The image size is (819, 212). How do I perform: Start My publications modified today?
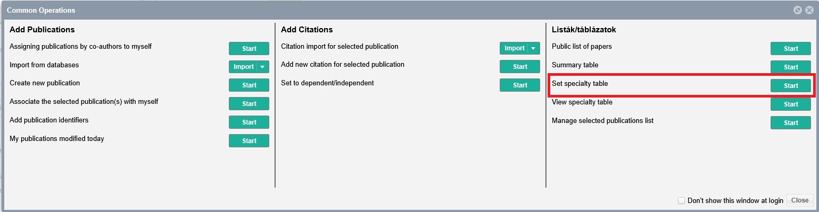[x=249, y=140]
